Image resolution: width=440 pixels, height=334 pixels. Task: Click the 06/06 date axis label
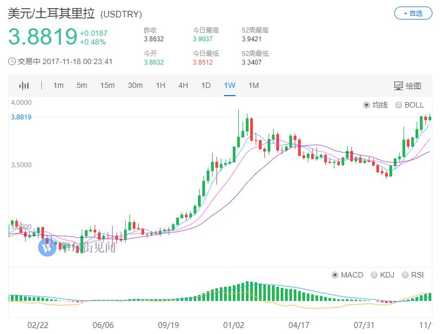[103, 325]
